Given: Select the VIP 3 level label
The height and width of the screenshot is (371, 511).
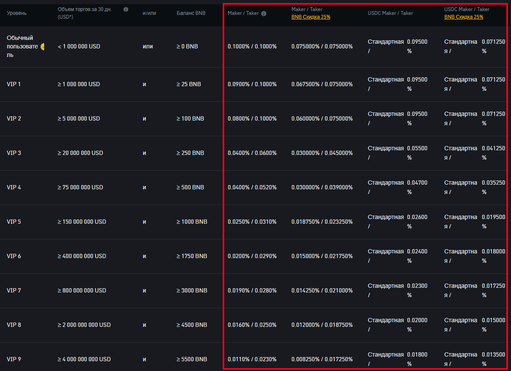Looking at the screenshot, I should tap(14, 153).
